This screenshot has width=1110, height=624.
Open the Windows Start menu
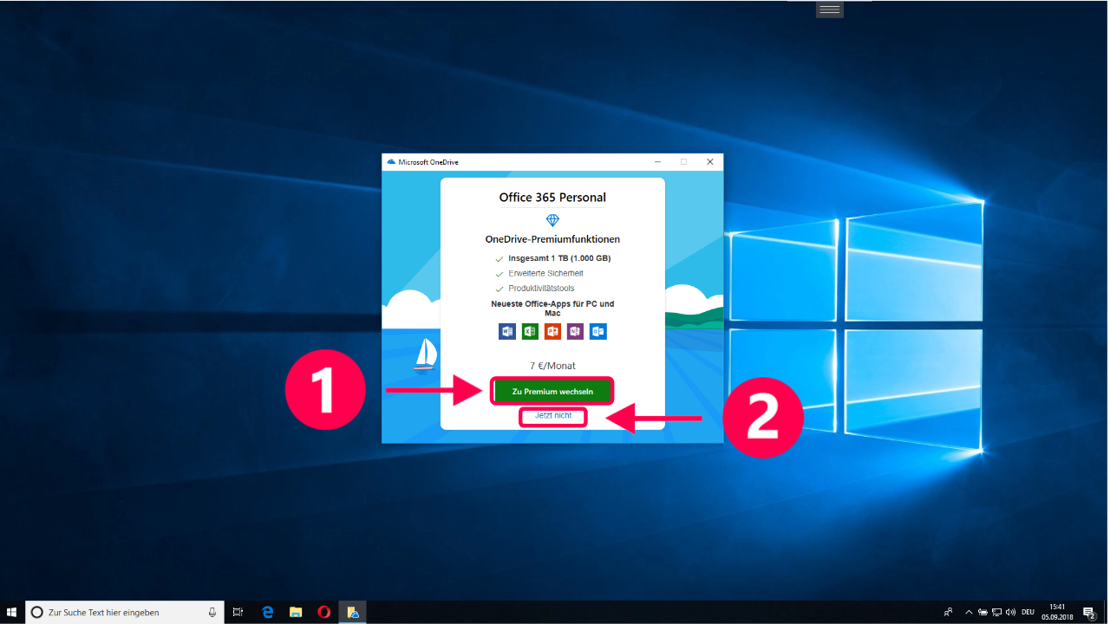pyautogui.click(x=12, y=612)
